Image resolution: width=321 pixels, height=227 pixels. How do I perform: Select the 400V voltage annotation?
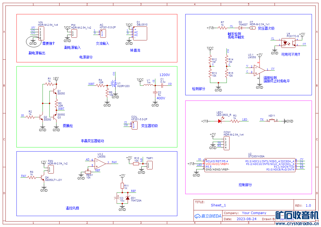pyautogui.click(x=161, y=98)
